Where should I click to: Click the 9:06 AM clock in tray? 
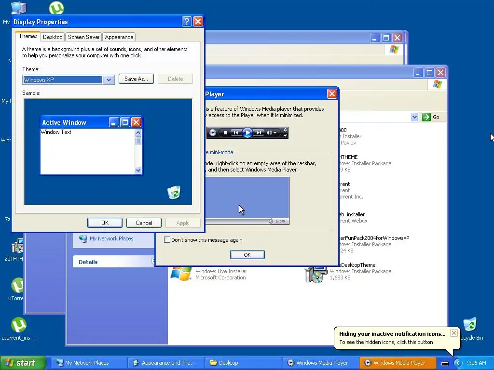click(x=476, y=363)
